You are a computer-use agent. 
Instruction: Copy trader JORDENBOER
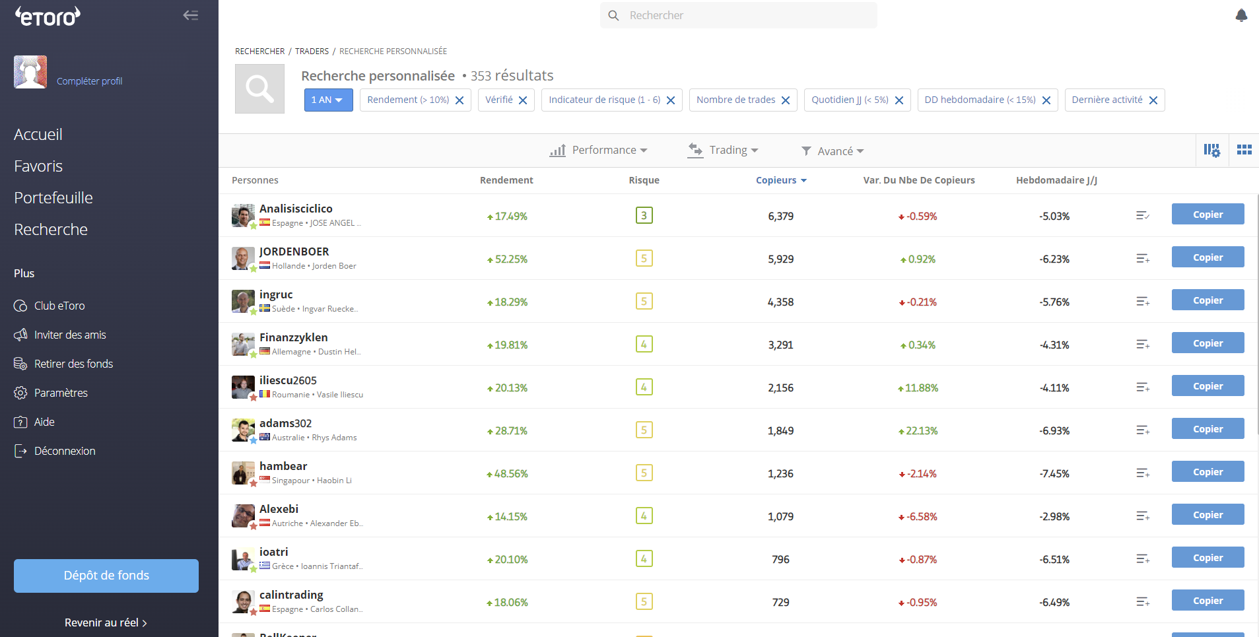(x=1208, y=257)
